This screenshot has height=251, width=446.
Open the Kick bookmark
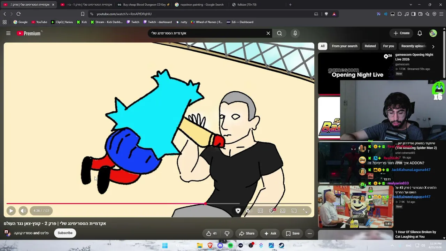point(82,22)
